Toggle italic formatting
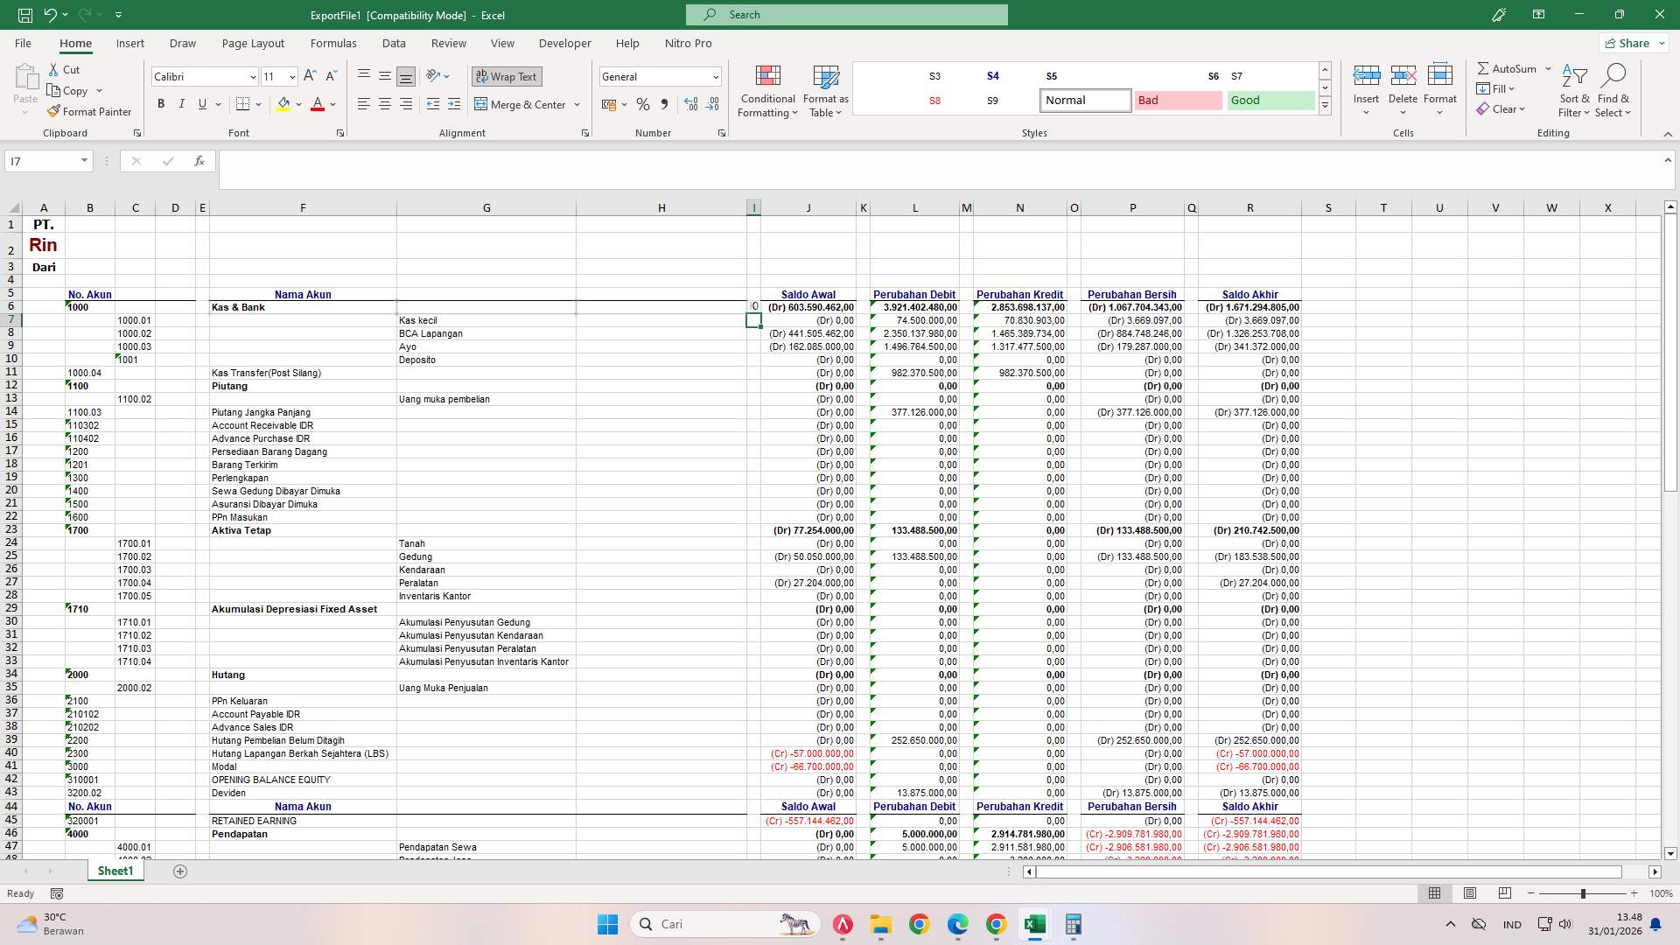Viewport: 1680px width, 945px height. tap(181, 103)
